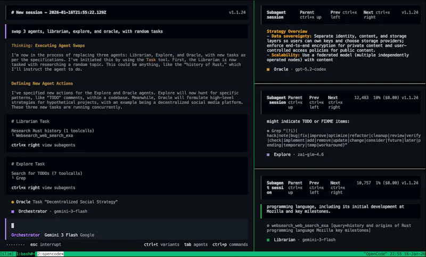
Task: Click the 12,483 token count
Action: pos(362,98)
